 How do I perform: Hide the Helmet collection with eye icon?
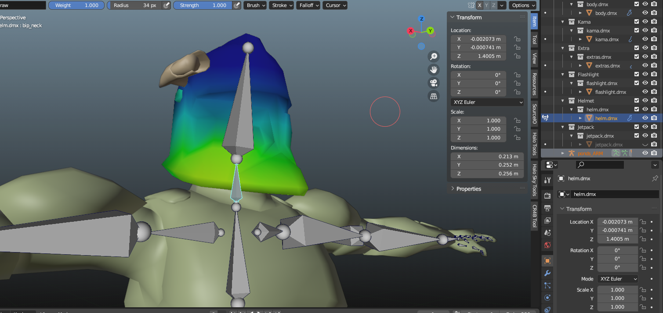coord(645,100)
